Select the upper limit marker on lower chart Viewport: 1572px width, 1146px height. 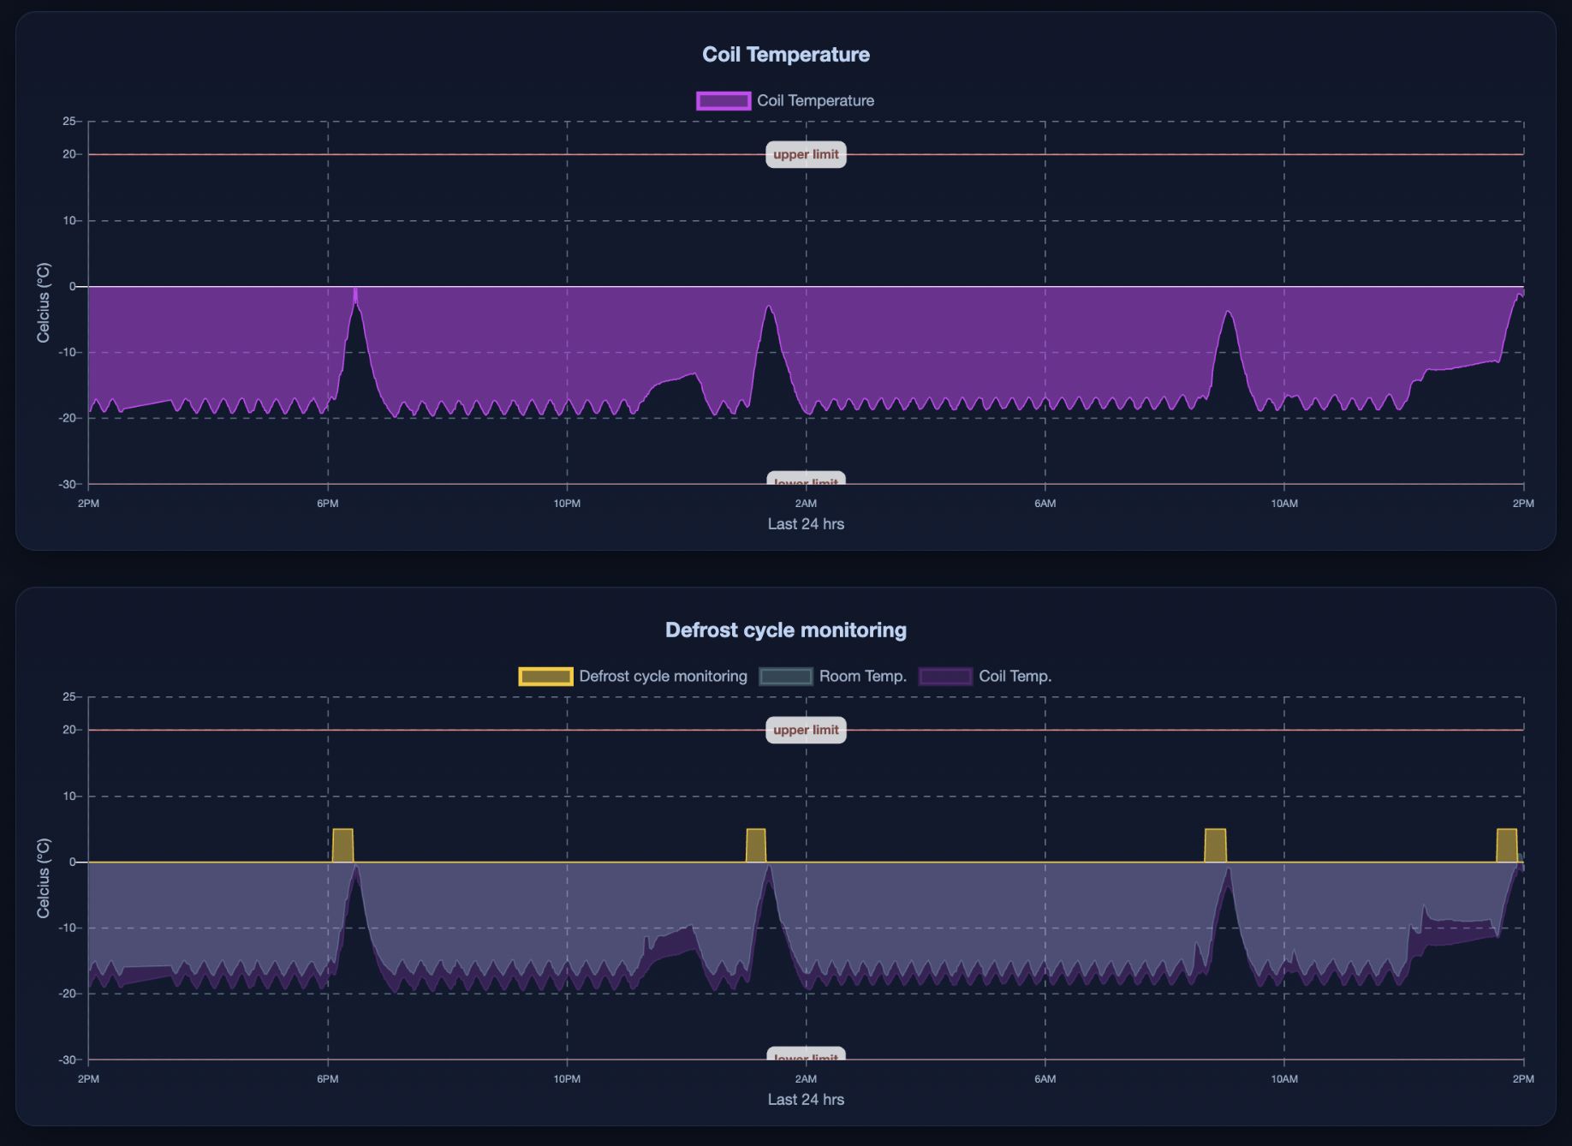point(805,730)
